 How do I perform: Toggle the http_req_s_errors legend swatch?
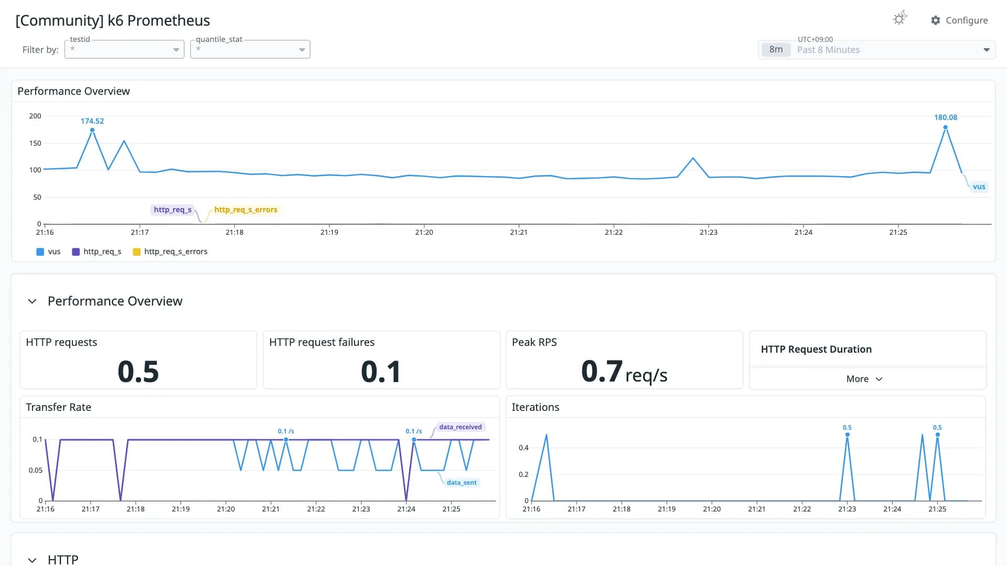[137, 252]
